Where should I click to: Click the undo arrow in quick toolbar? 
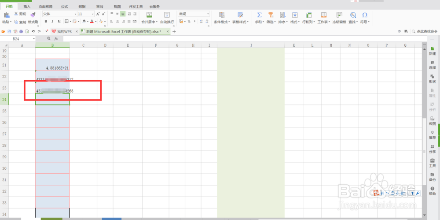click(33, 31)
